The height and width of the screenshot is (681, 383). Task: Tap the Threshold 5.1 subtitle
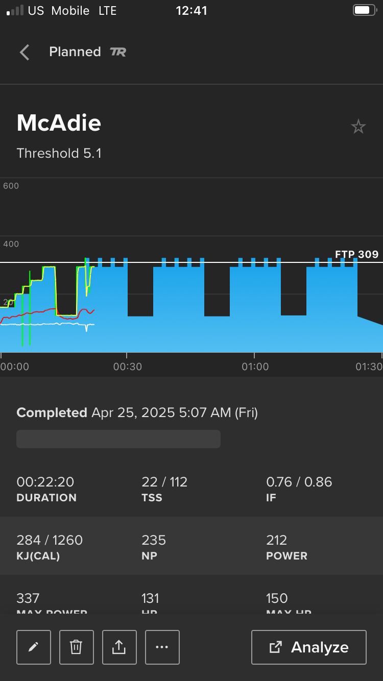(59, 153)
